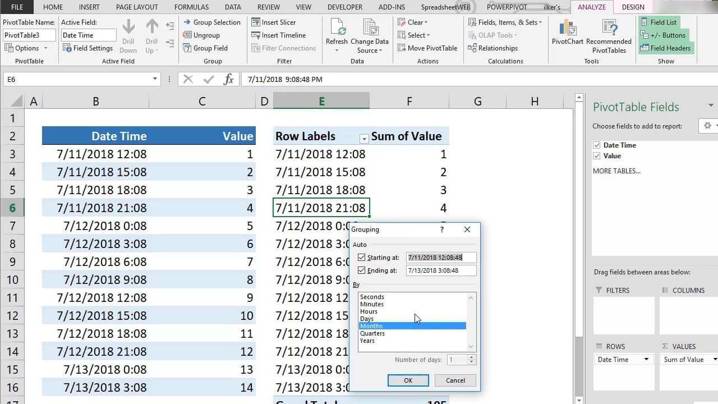Image resolution: width=718 pixels, height=404 pixels.
Task: Click the worksheet vertical scrollbar up arrow
Action: [579, 98]
